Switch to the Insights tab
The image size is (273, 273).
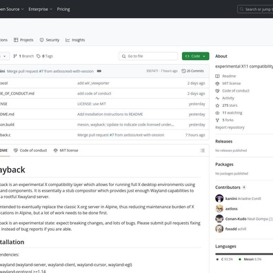pos(75,40)
